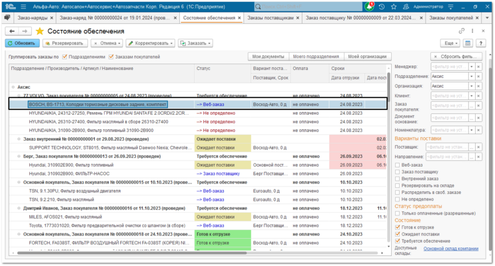The image size is (495, 266).
Task: Click the Резервировать button
Action: point(65,43)
